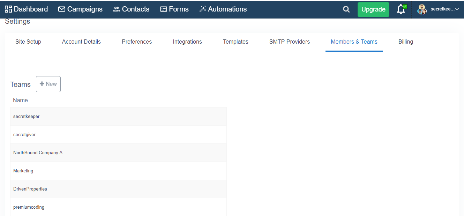This screenshot has height=216, width=464.
Task: Click the Dashboard grid icon
Action: tap(8, 9)
